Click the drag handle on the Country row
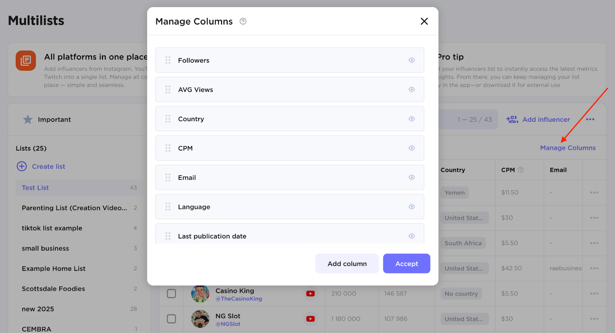Screen dimensions: 615x333 tap(168, 119)
